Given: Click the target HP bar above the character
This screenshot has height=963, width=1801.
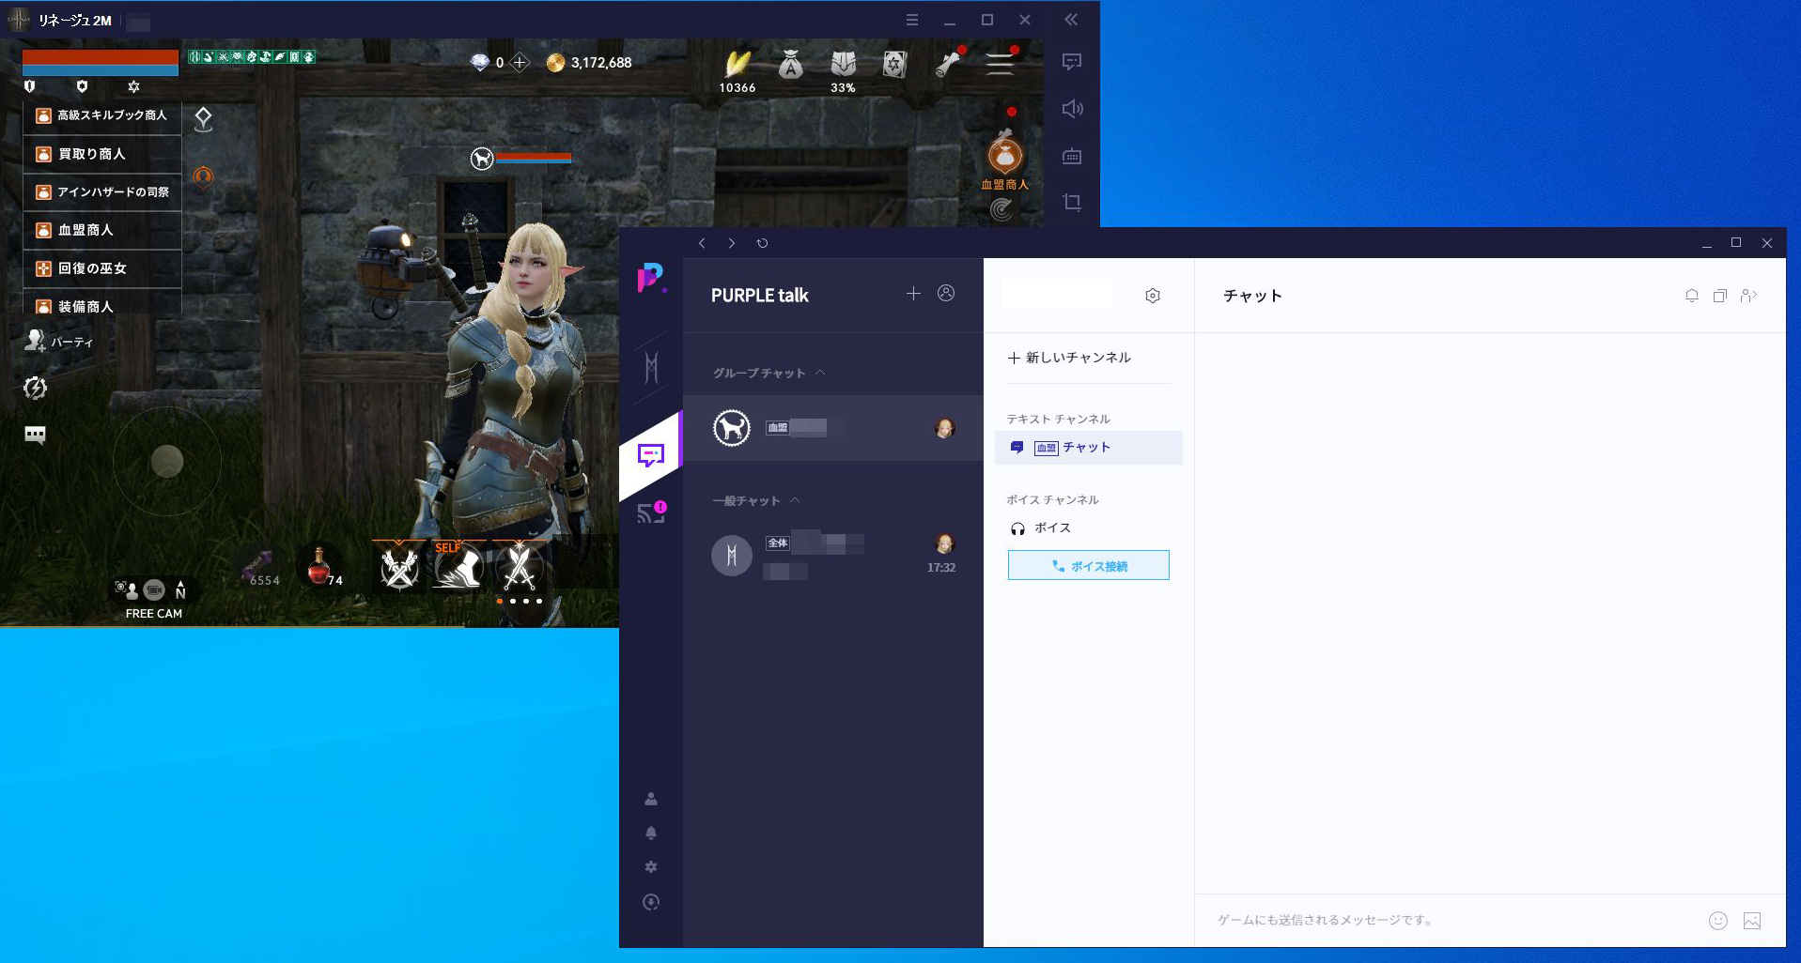Looking at the screenshot, I should coord(534,156).
